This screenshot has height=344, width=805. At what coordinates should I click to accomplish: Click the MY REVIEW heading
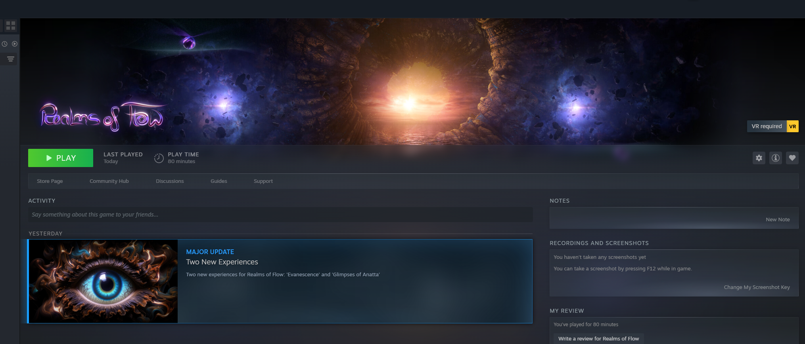(x=567, y=311)
